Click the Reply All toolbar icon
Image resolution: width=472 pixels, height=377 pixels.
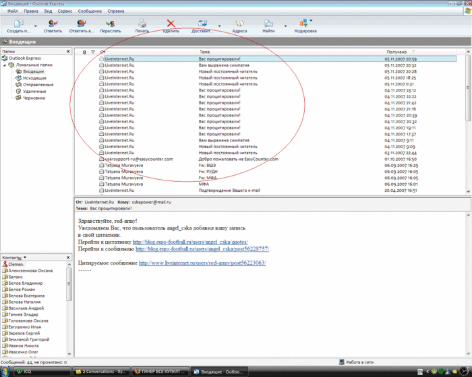(x=82, y=24)
